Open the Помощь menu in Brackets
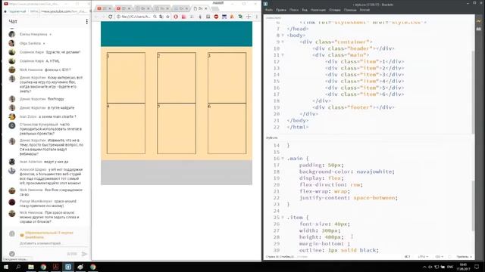 tap(350, 10)
